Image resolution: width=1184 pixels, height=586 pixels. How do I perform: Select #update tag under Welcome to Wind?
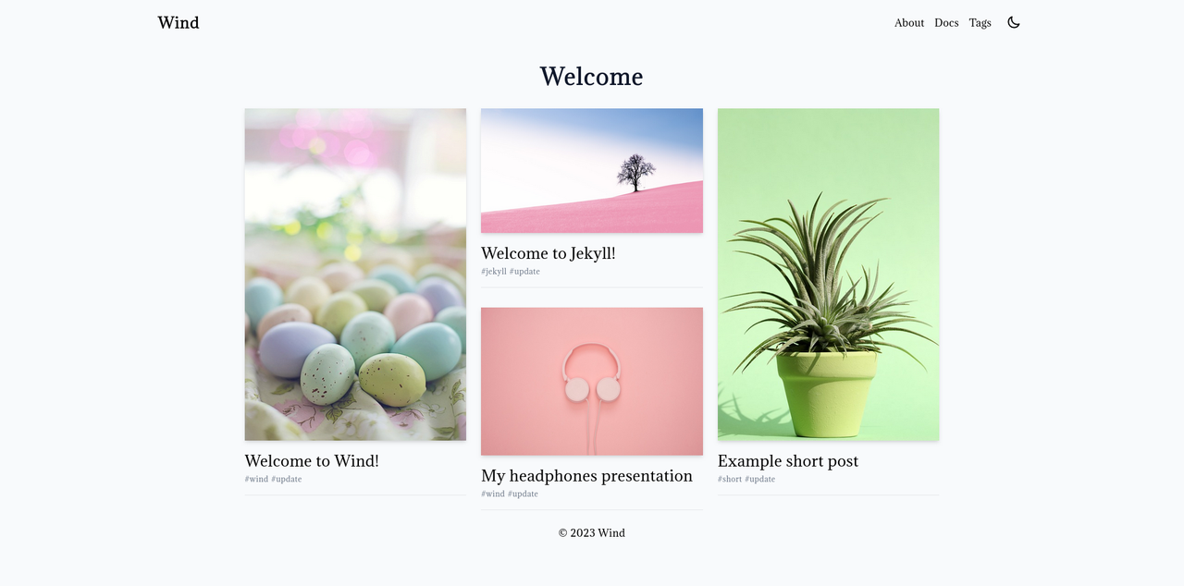[x=287, y=479]
